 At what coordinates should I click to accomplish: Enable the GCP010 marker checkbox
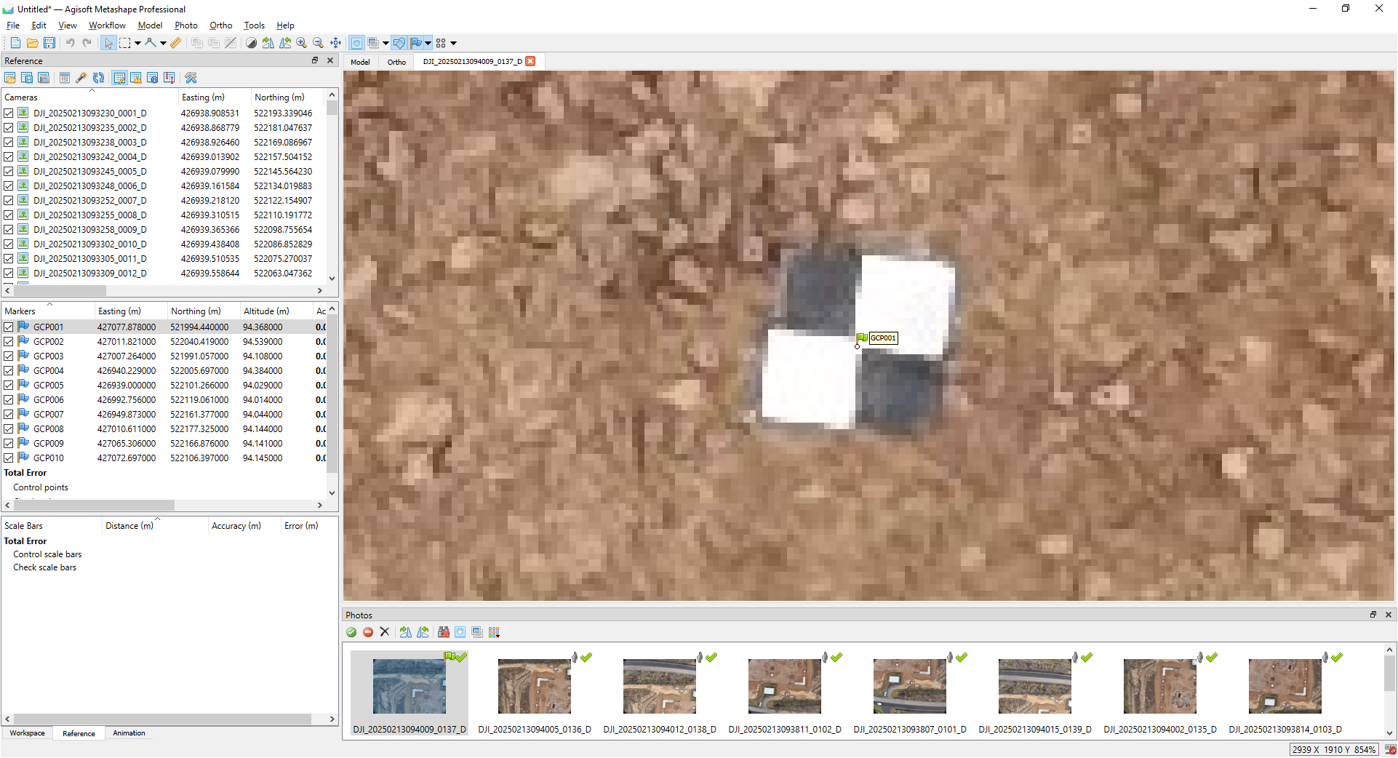point(8,458)
